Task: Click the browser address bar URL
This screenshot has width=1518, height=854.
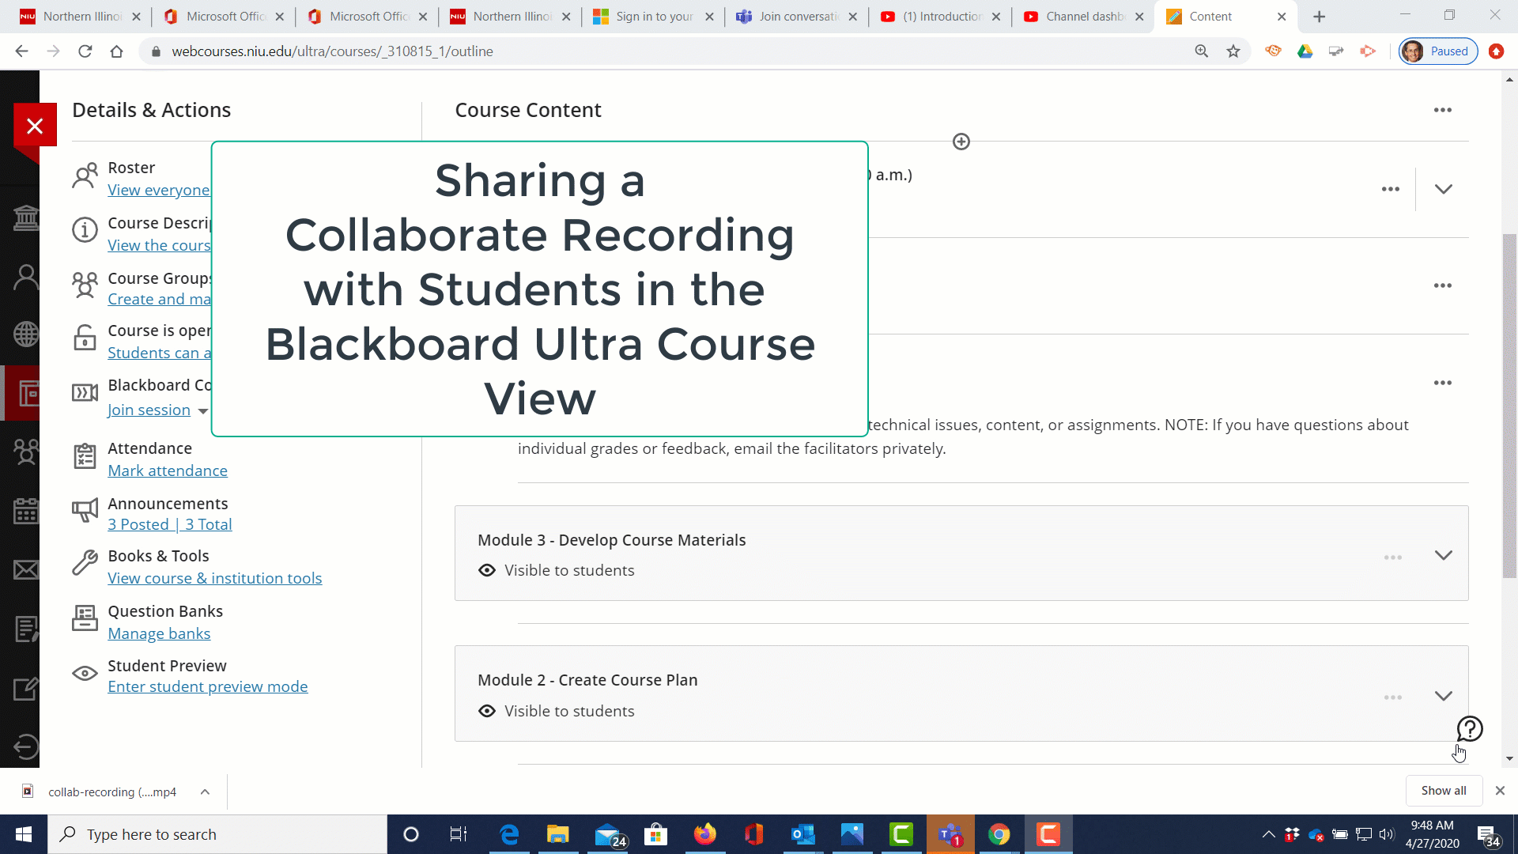Action: pos(332,51)
